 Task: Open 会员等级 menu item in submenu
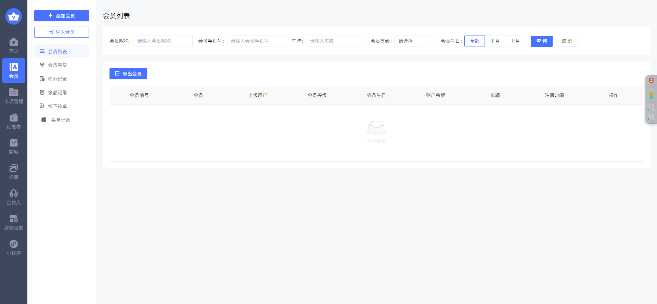point(57,65)
